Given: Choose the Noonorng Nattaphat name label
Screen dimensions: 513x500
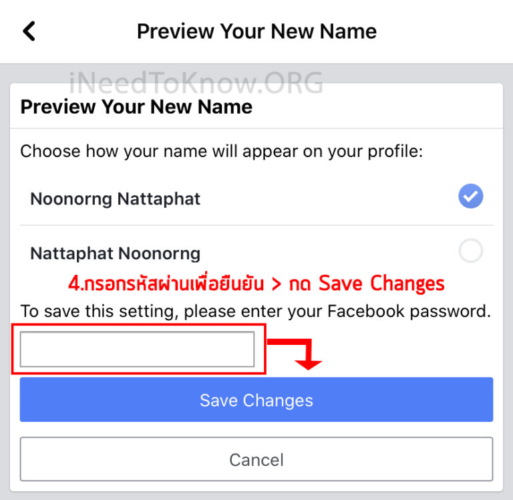Looking at the screenshot, I should point(116,199).
